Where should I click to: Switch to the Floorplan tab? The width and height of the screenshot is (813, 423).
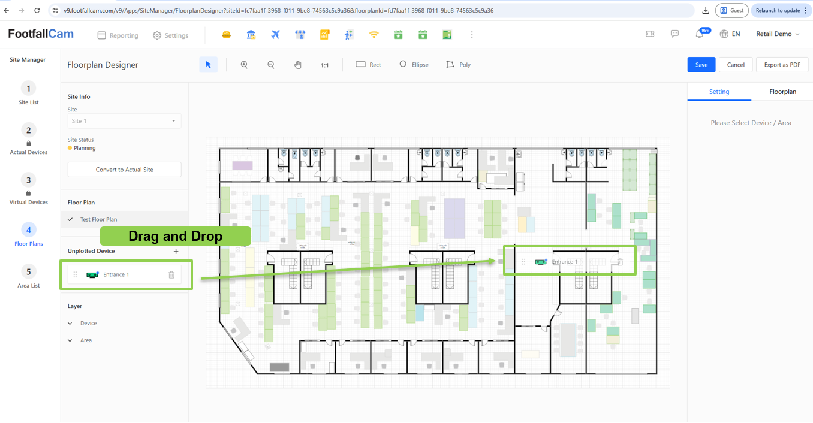[x=782, y=92]
